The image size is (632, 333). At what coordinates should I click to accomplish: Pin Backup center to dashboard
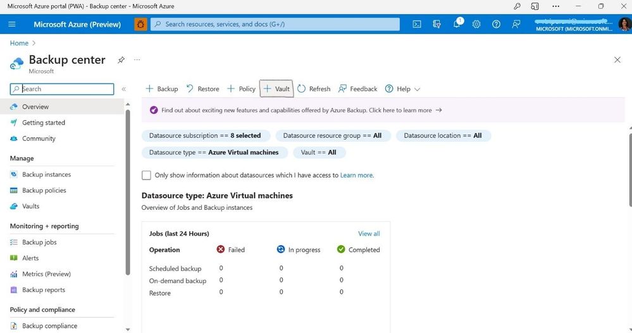[121, 60]
